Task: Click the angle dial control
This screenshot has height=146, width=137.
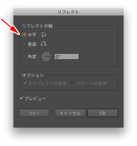Action: tap(46, 57)
